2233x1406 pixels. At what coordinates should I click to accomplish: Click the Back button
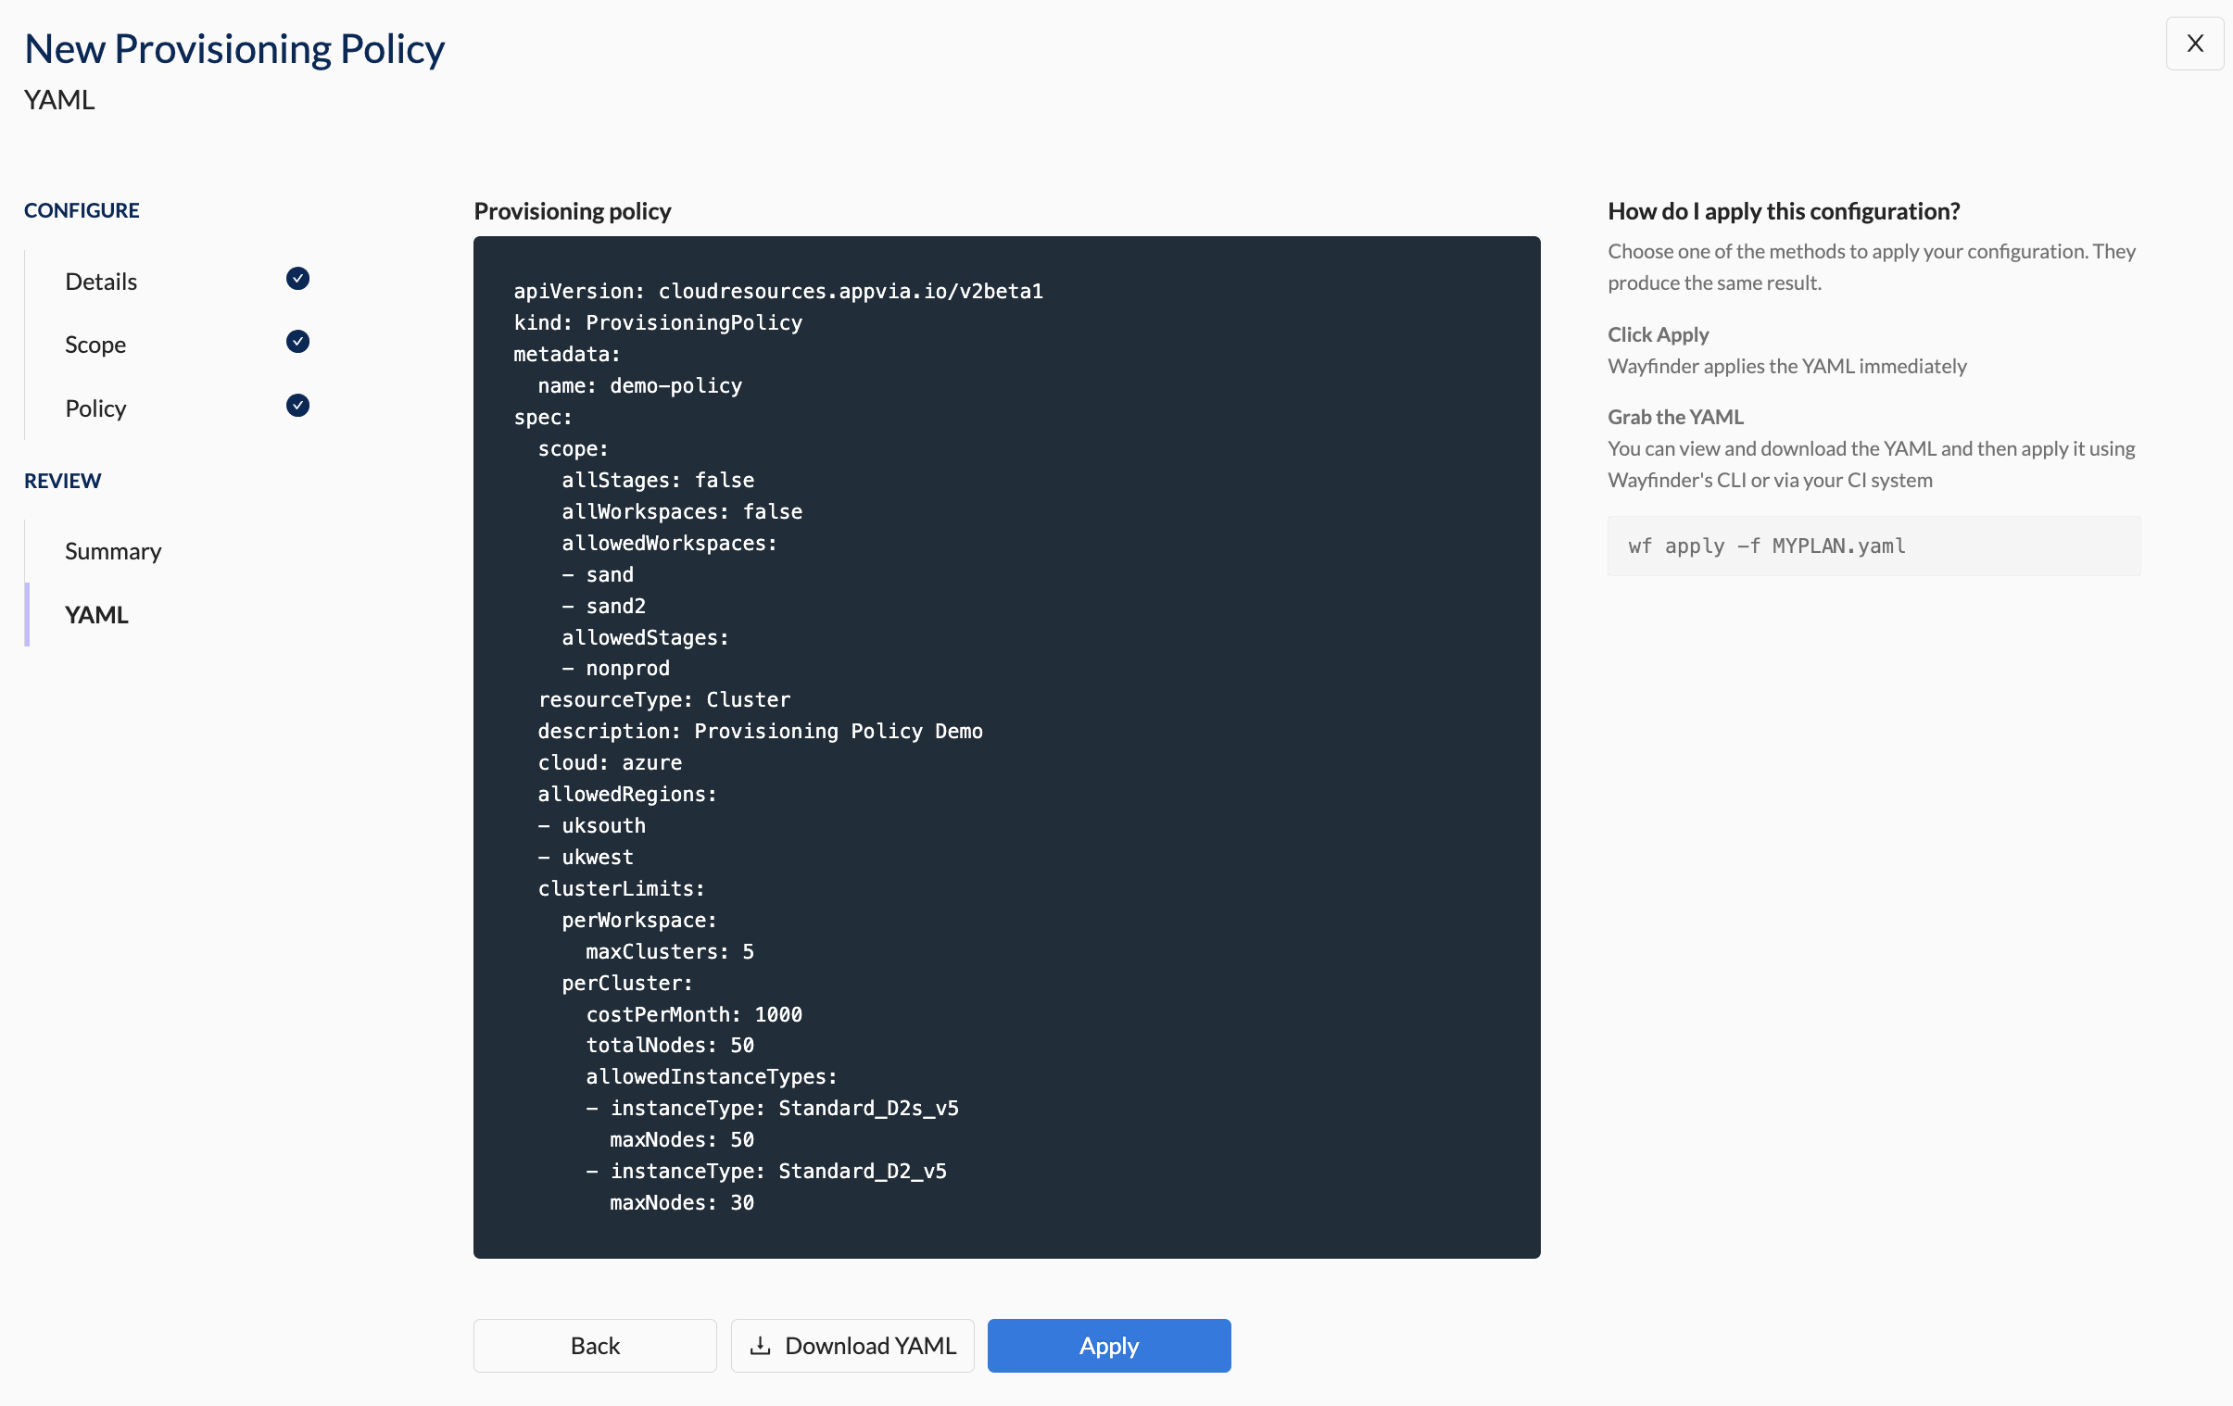tap(595, 1345)
